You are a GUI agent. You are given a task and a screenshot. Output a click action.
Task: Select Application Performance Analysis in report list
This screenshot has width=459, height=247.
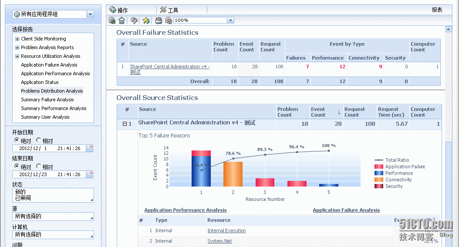[55, 73]
